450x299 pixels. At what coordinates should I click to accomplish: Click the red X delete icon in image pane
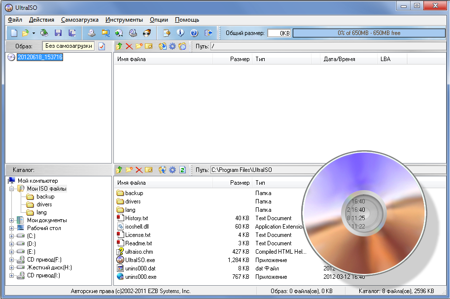(x=129, y=46)
